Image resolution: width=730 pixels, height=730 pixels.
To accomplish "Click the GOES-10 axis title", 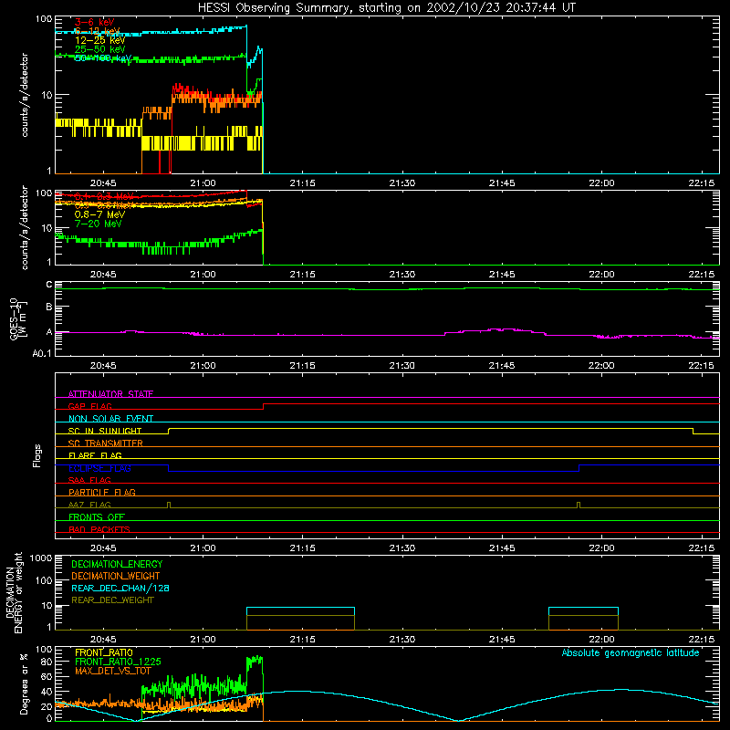I will [x=18, y=318].
